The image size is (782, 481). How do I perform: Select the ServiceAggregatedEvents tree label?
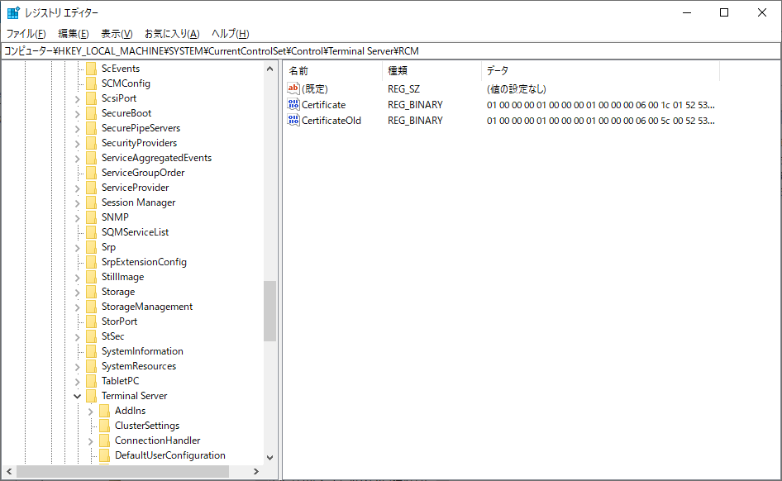click(156, 158)
